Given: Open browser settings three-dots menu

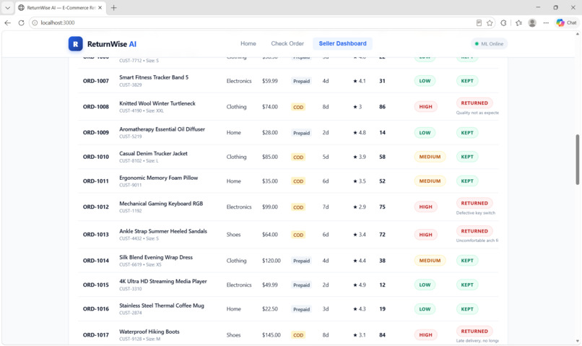Looking at the screenshot, I should tap(546, 22).
